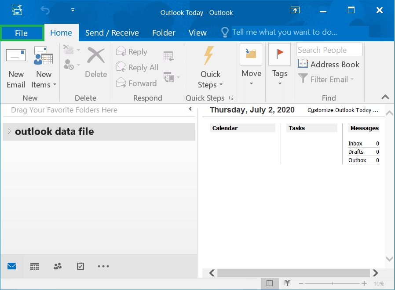This screenshot has height=290, width=395.
Task: Open the Customize Quick Access Toolbar dropdown
Action: 73,10
